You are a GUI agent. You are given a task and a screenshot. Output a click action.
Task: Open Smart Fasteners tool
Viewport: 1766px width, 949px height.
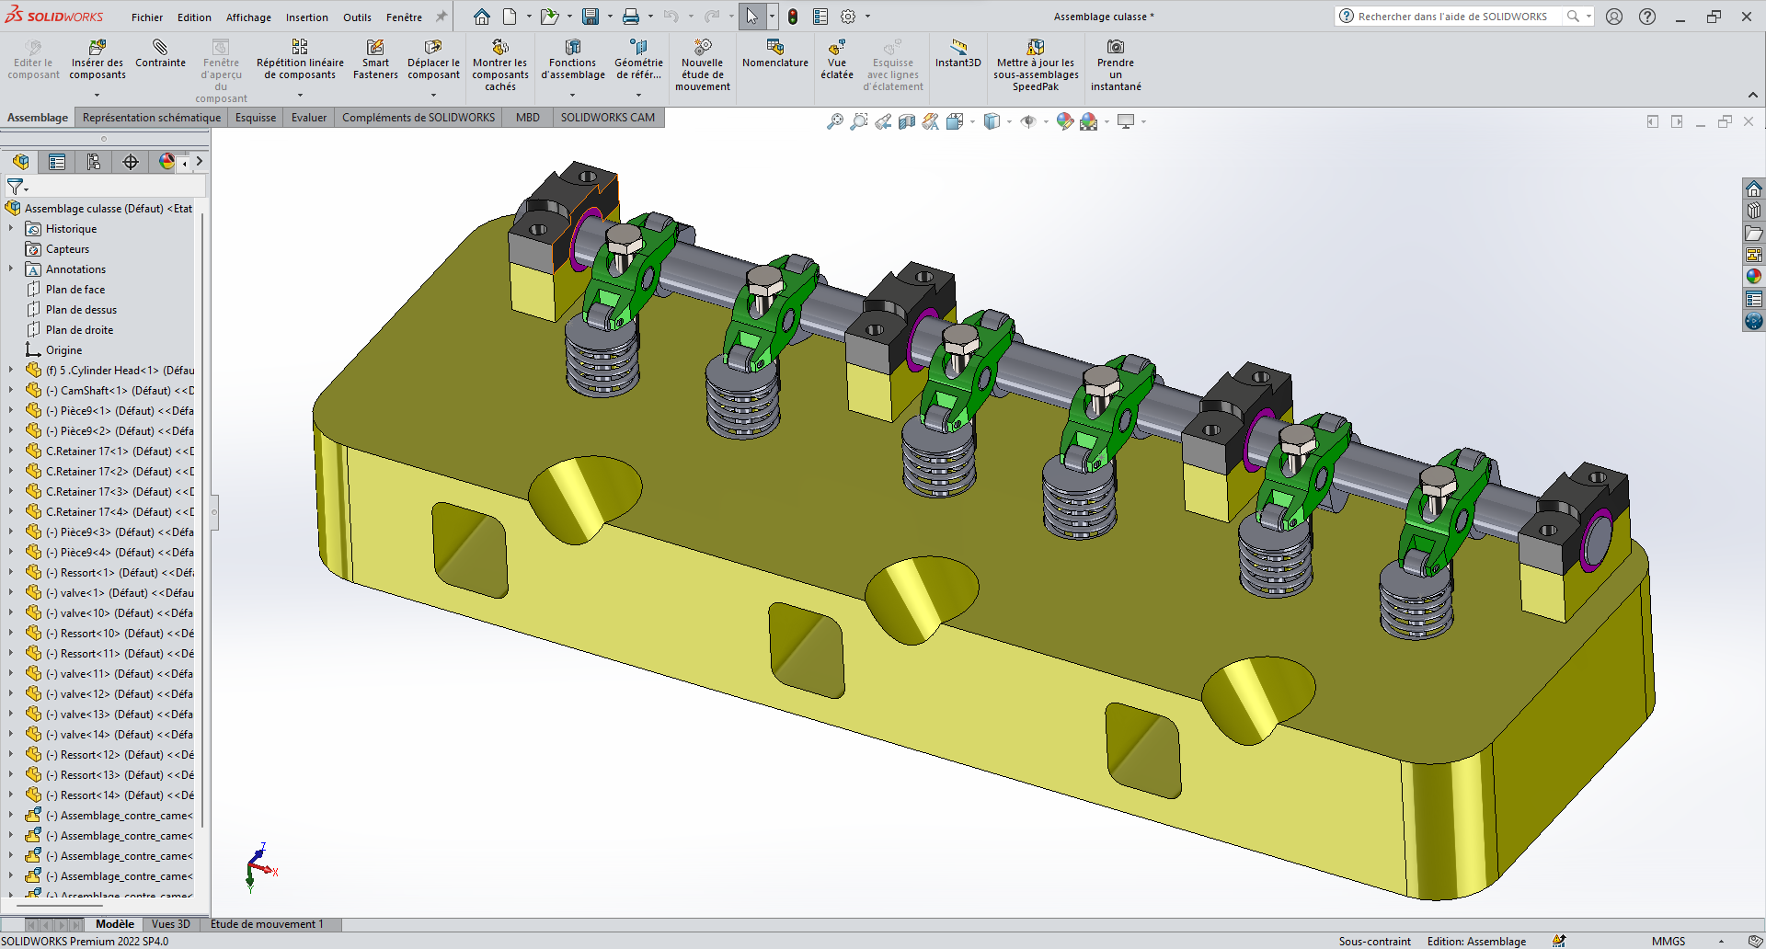click(375, 59)
